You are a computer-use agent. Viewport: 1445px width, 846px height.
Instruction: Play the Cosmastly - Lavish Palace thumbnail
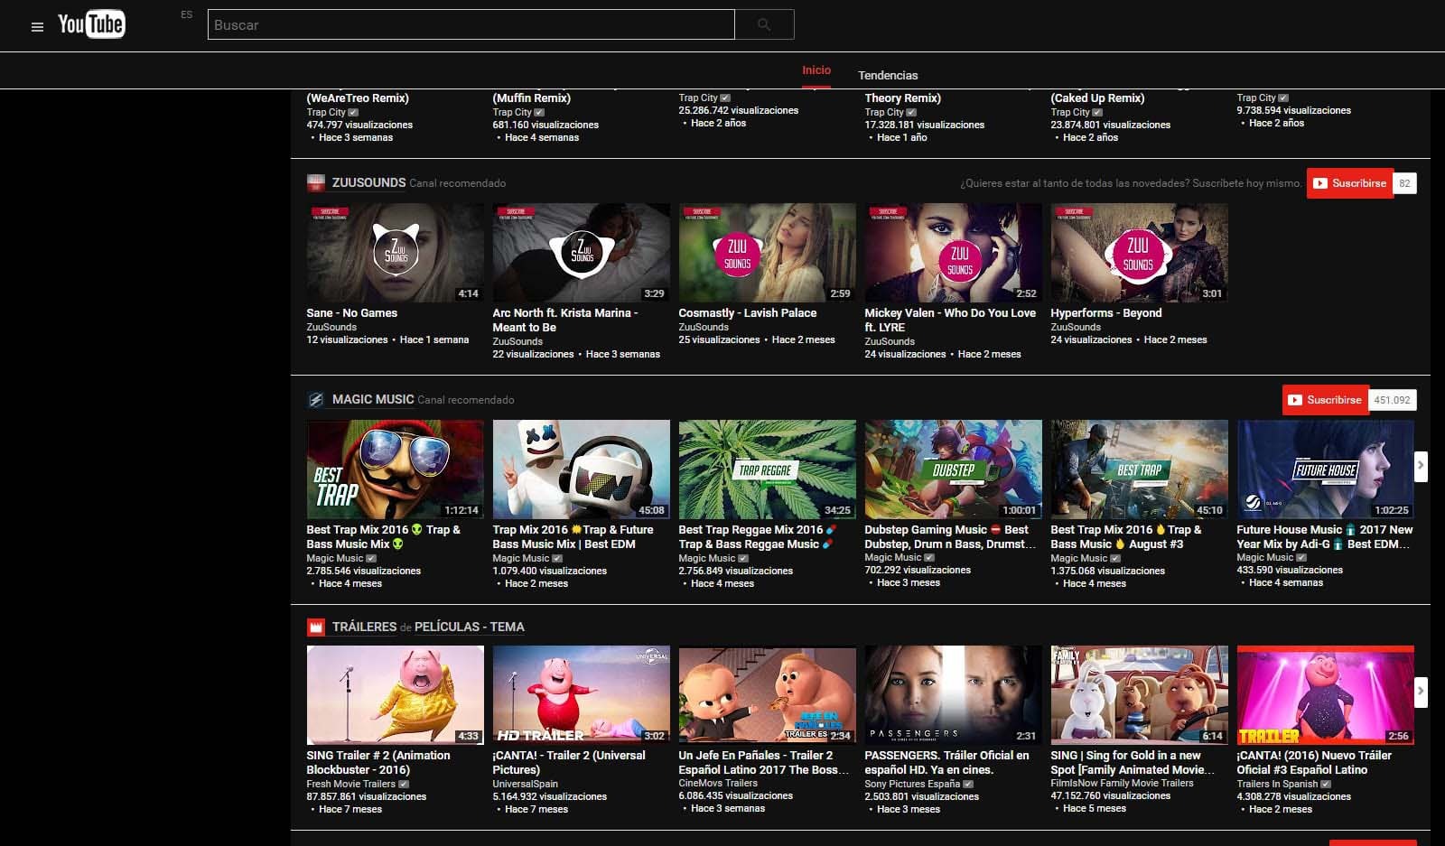click(767, 253)
